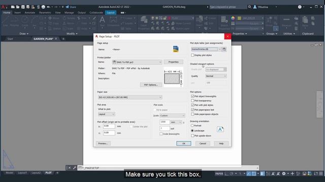This screenshot has width=325, height=182.
Task: Switch to the GARDEN_PLAN drawing file tab
Action: tap(43, 39)
